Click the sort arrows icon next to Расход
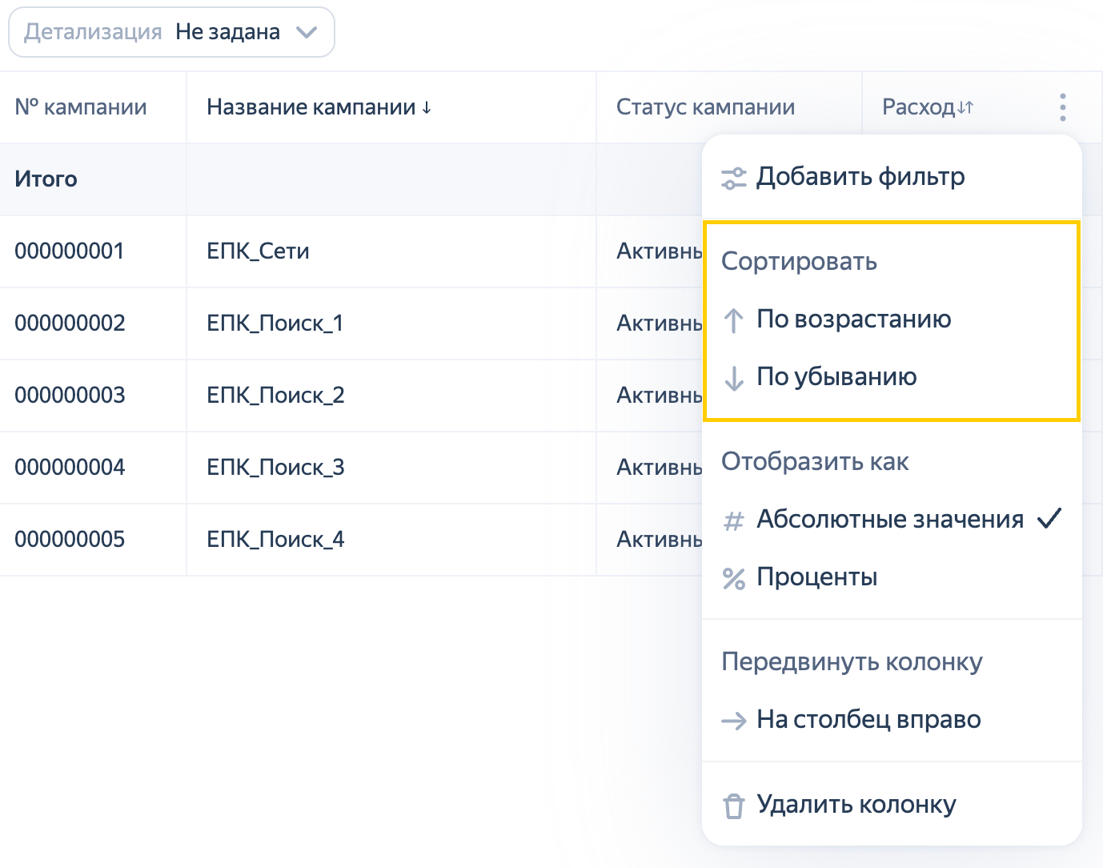This screenshot has height=868, width=1103. point(965,106)
